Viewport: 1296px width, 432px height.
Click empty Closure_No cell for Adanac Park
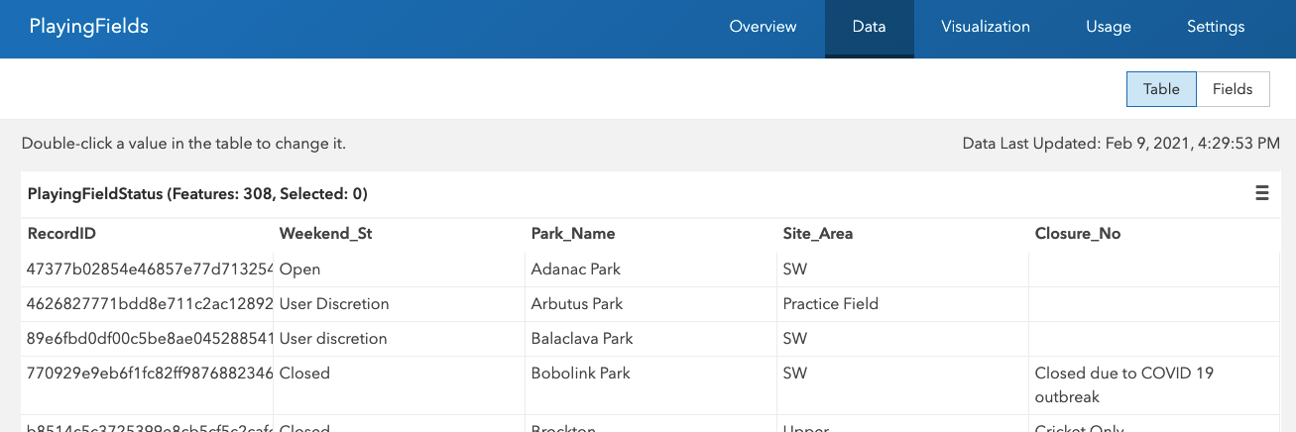click(x=1154, y=270)
